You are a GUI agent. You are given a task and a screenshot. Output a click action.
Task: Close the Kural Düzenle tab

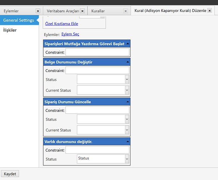[x=210, y=11]
